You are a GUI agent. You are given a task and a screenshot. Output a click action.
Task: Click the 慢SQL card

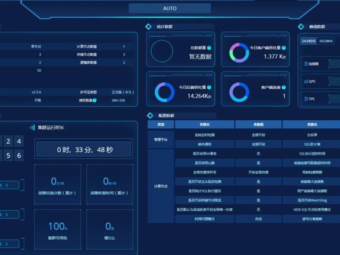(110, 229)
